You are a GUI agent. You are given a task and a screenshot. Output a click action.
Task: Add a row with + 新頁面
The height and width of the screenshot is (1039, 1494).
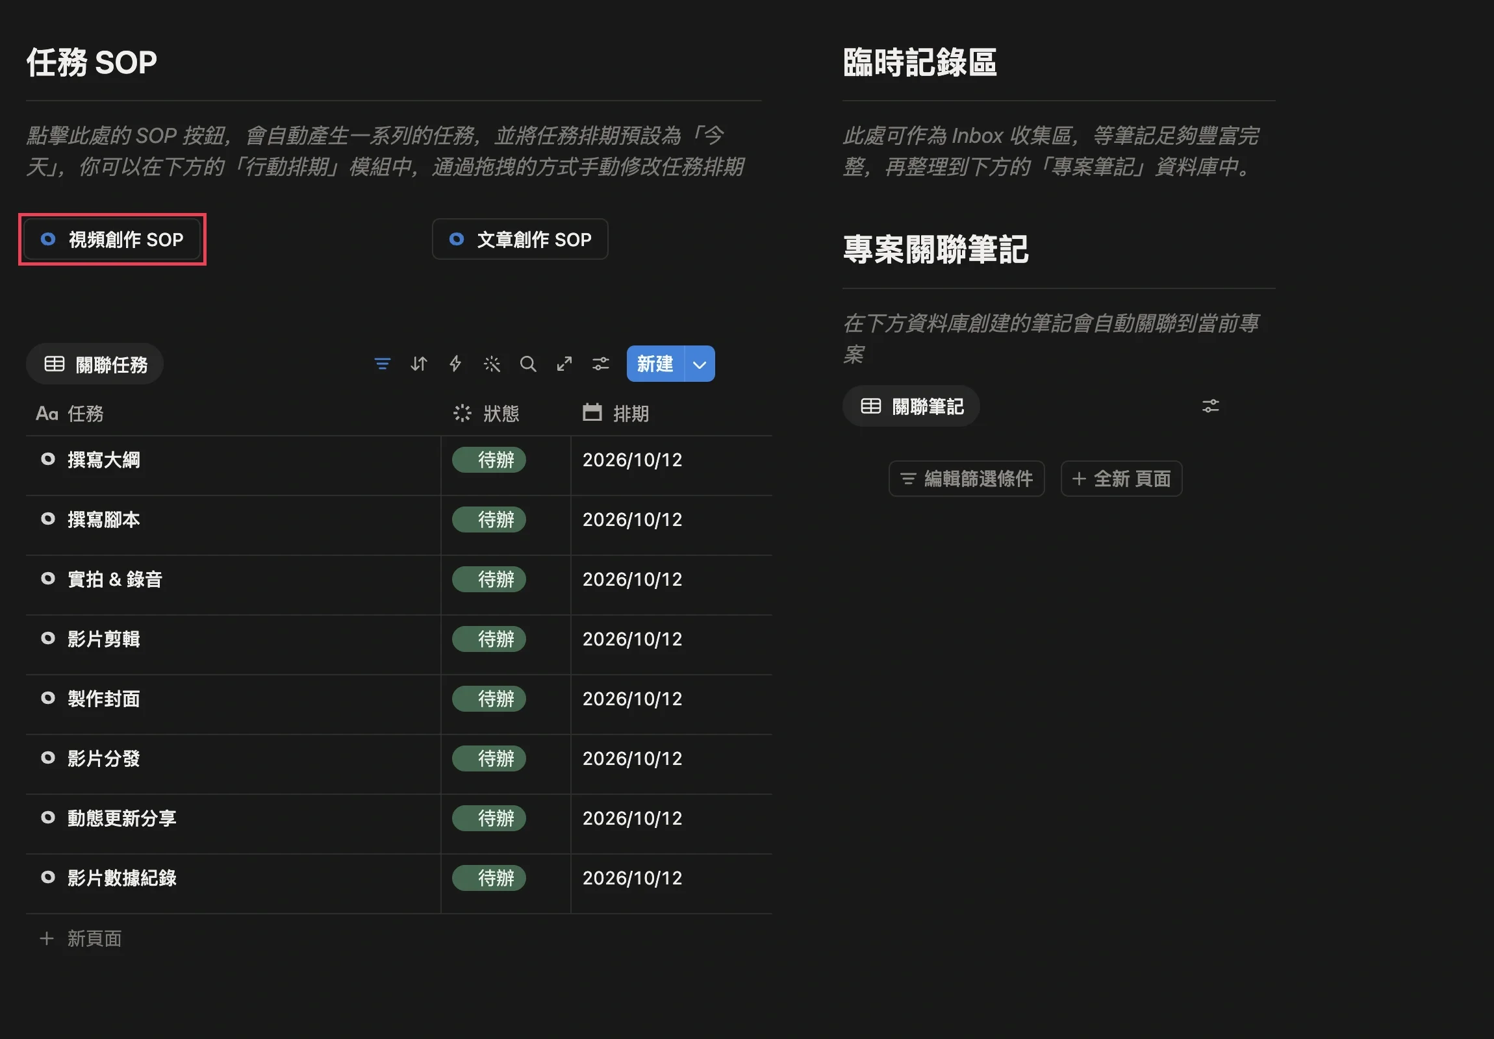tap(81, 939)
